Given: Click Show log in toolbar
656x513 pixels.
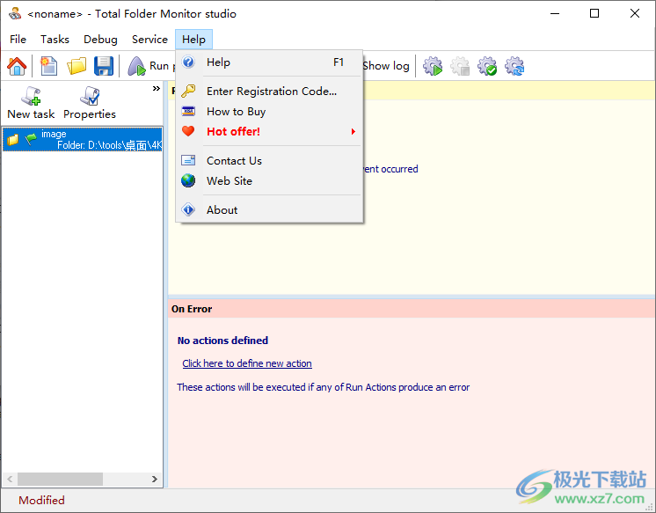Looking at the screenshot, I should point(386,66).
